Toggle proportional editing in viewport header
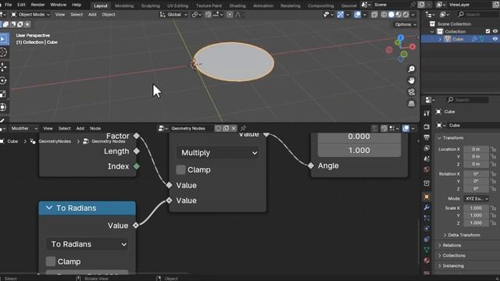The height and width of the screenshot is (281, 500). (230, 15)
